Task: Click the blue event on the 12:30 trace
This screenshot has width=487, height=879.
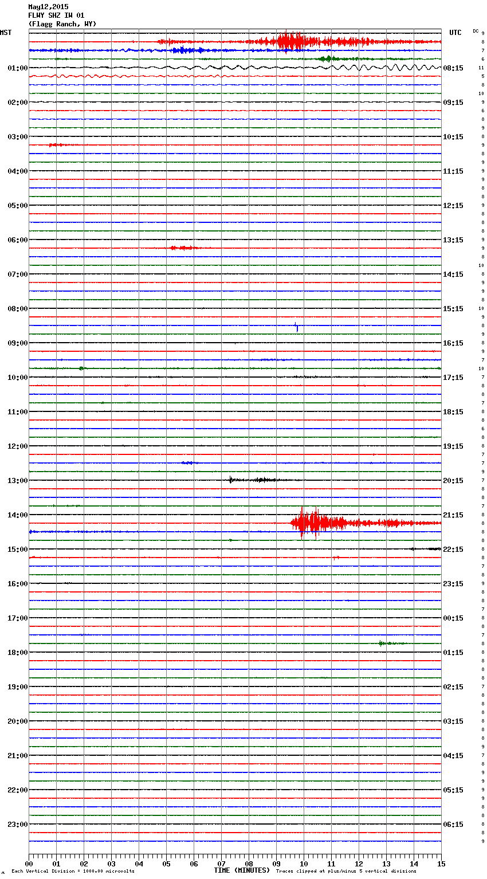Action: tap(190, 462)
